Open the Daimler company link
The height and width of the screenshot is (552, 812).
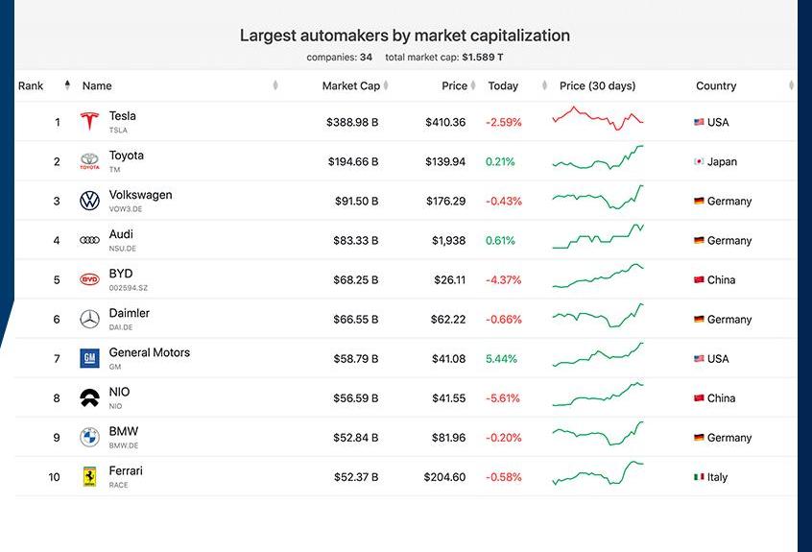coord(129,313)
